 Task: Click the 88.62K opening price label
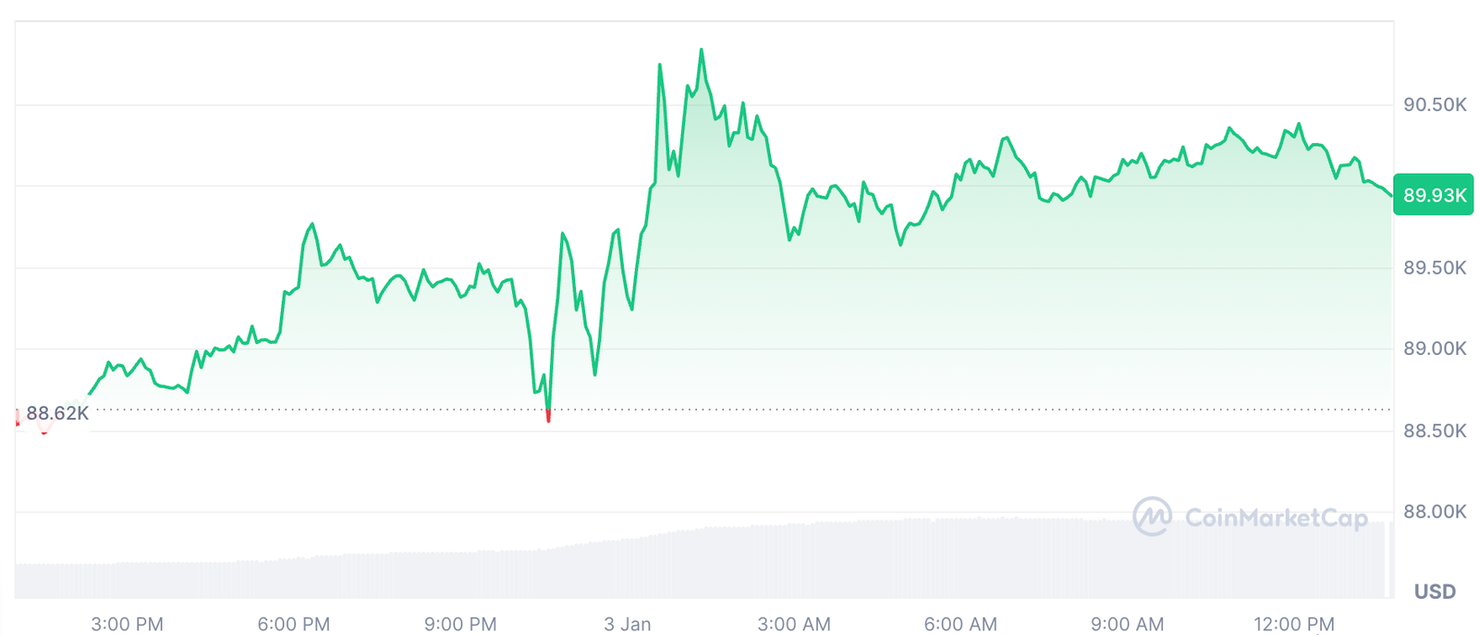click(57, 413)
